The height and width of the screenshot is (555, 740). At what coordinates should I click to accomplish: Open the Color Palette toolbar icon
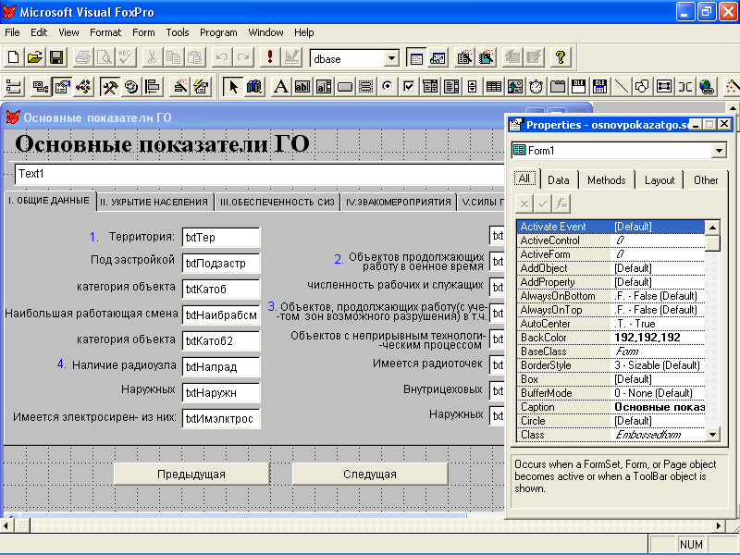131,87
